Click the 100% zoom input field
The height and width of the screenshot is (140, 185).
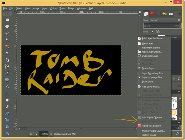click(x=44, y=134)
